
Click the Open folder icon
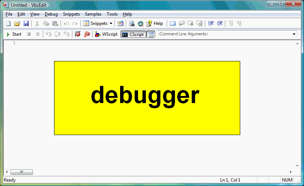[17, 23]
